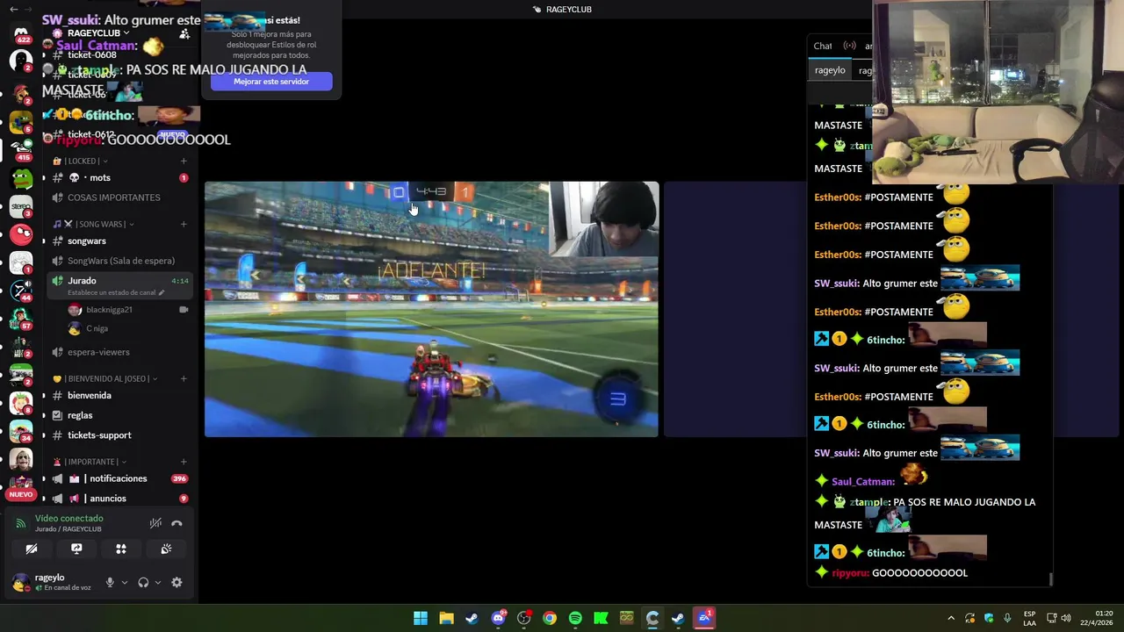Image resolution: width=1124 pixels, height=632 pixels.
Task: Click Chat tab in chat overlay
Action: tap(823, 46)
